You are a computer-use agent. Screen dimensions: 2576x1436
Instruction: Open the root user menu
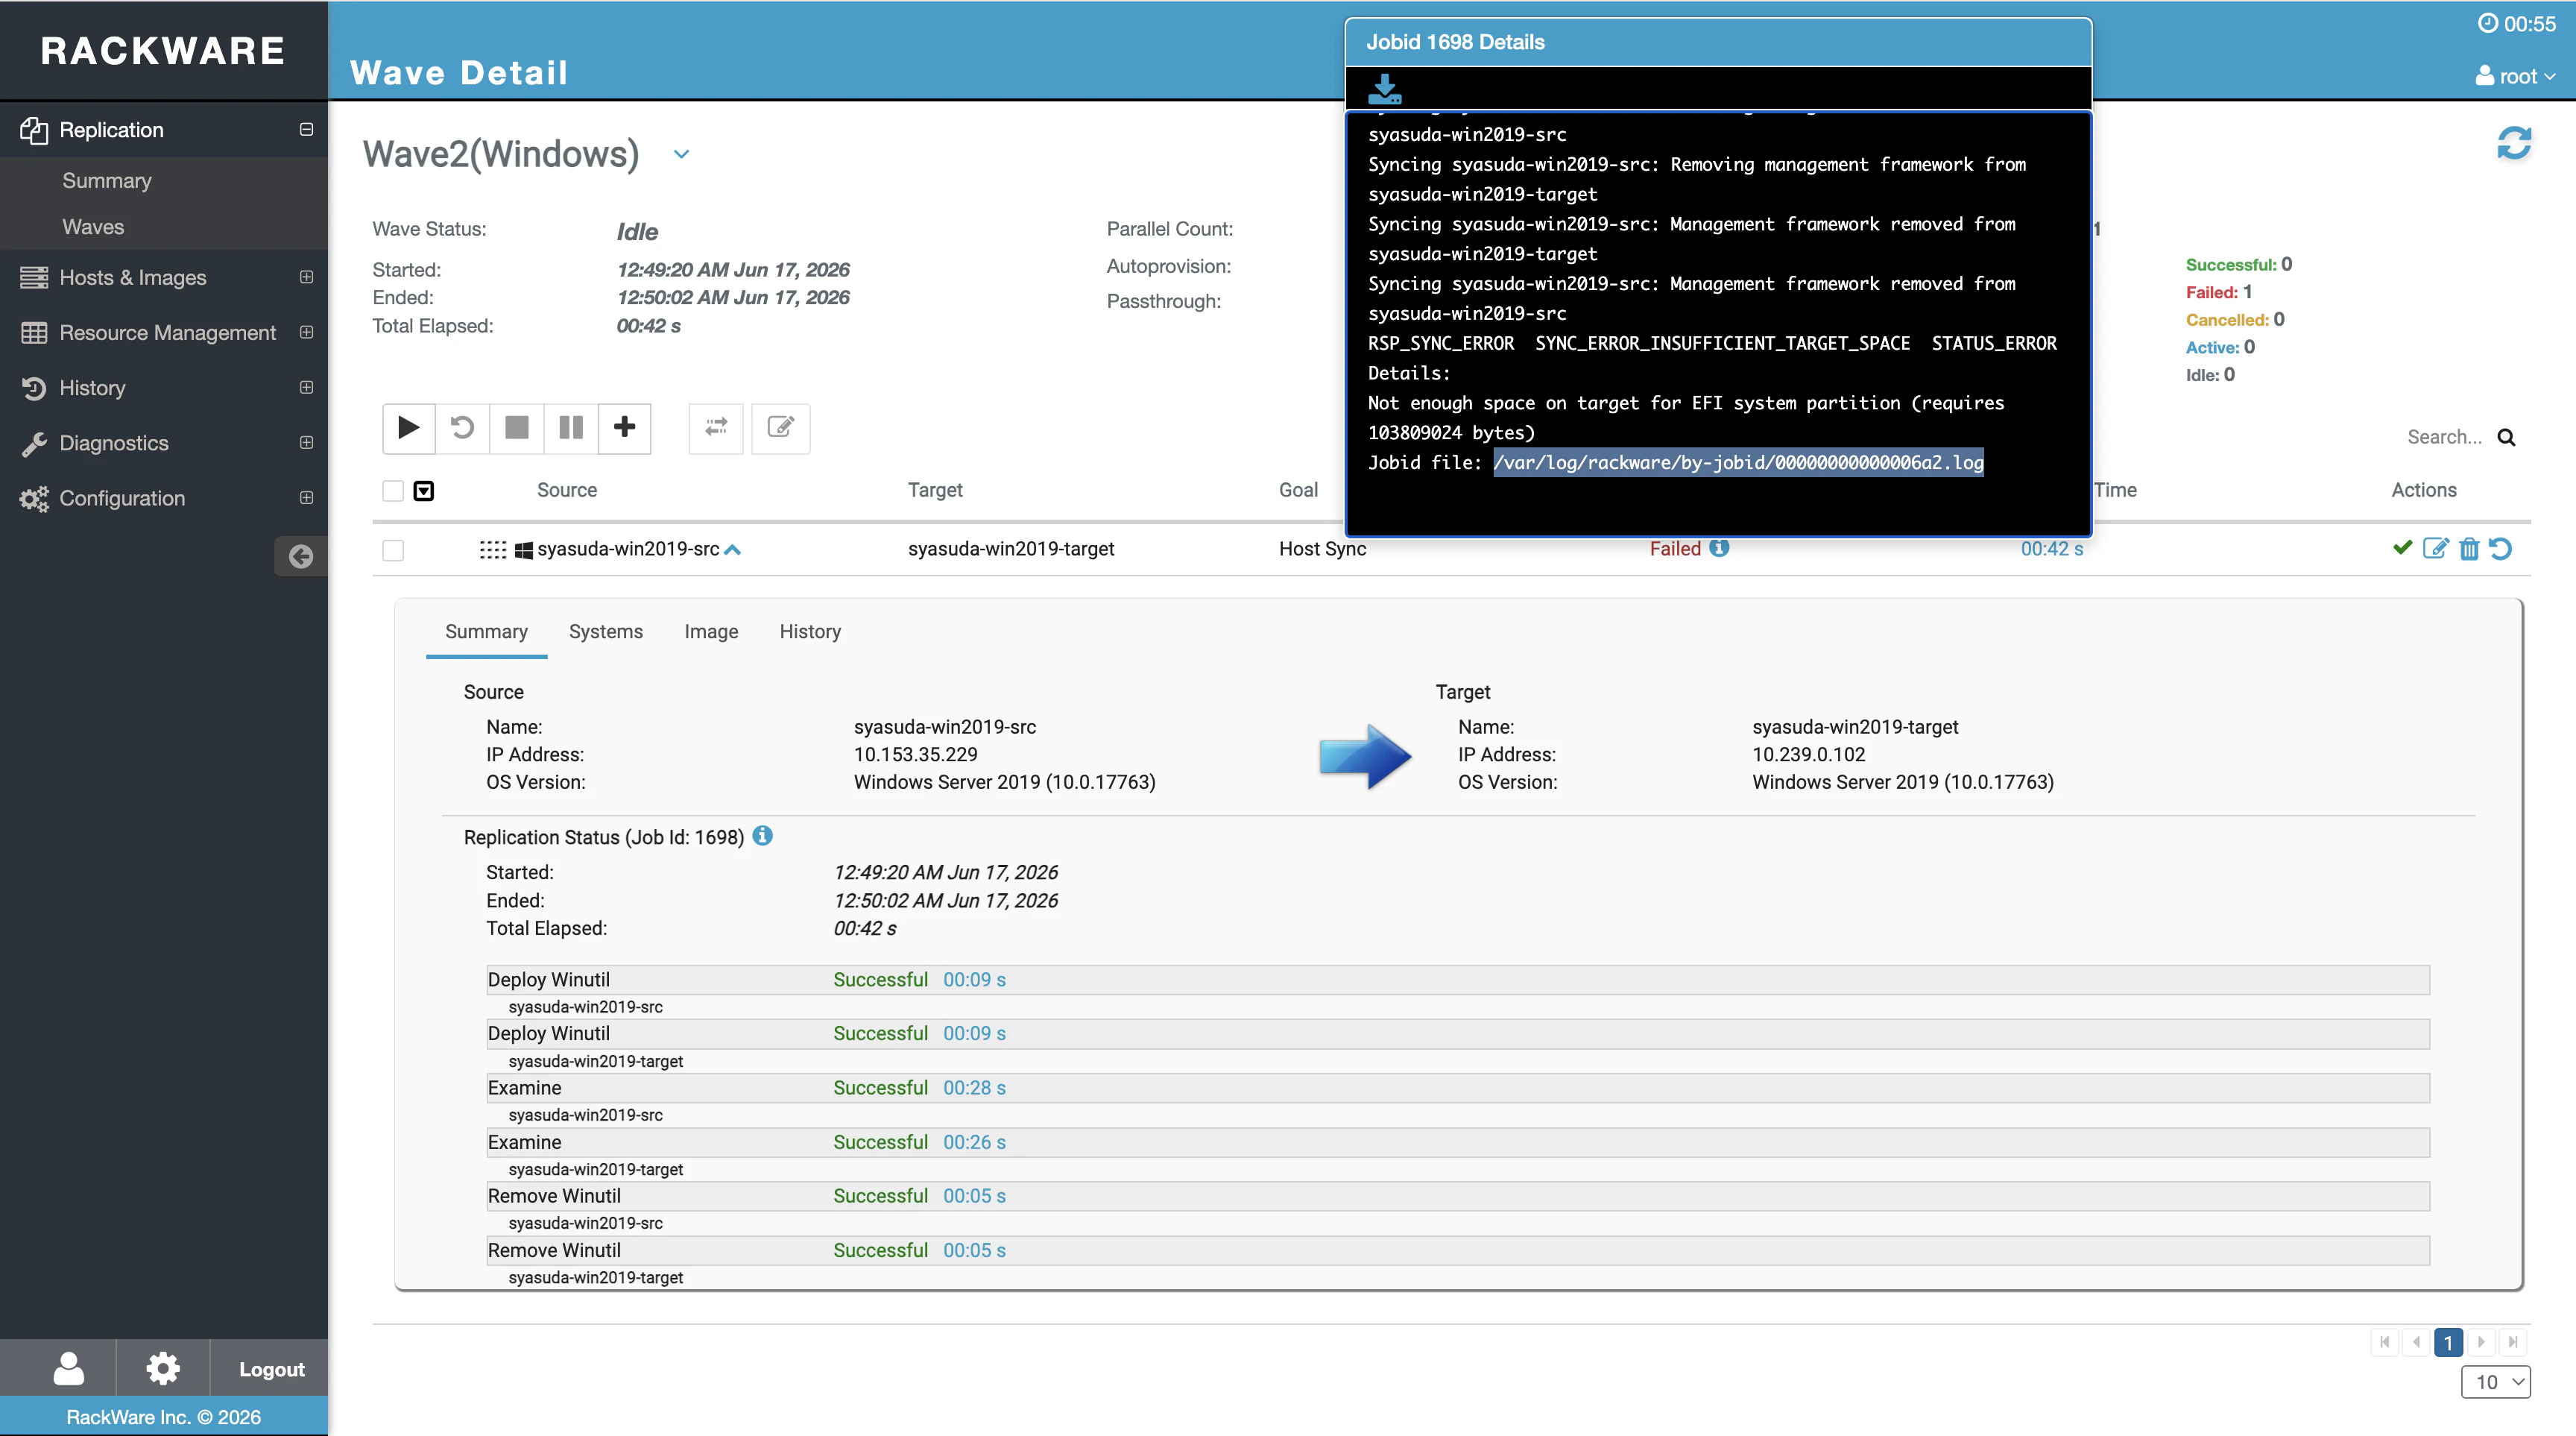(x=2515, y=76)
